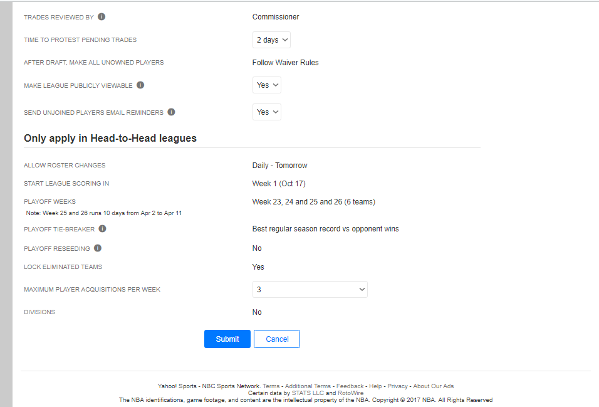Click info icon beside Trades Reviewed By
The height and width of the screenshot is (407, 599).
tap(102, 17)
